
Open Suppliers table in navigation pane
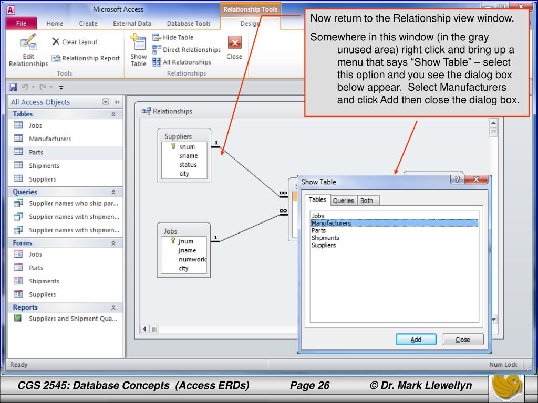click(65, 179)
